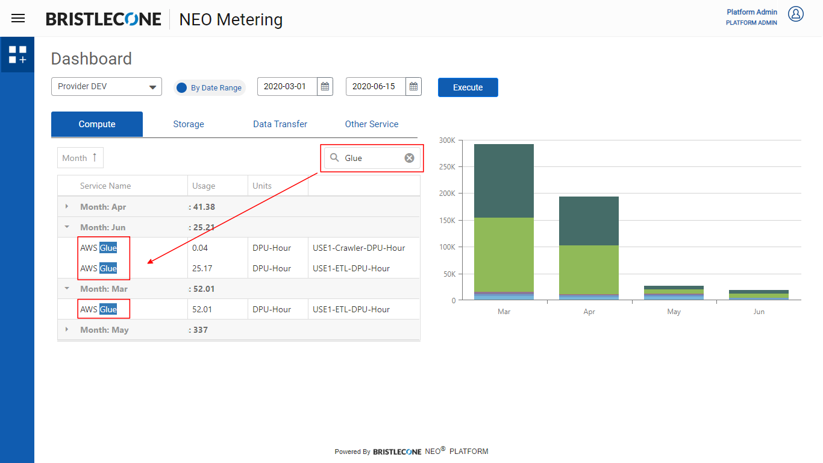The image size is (823, 463).
Task: Collapse the Month: Jun group
Action: [x=67, y=227]
